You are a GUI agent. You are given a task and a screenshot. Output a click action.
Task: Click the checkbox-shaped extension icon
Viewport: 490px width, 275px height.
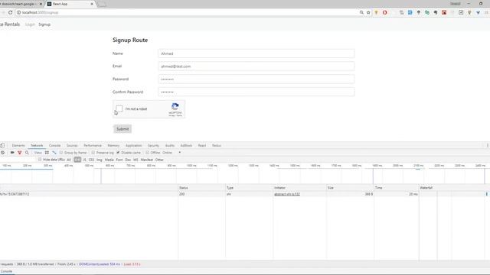coord(461,12)
